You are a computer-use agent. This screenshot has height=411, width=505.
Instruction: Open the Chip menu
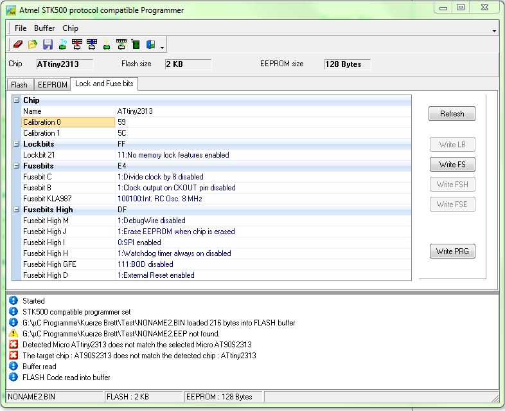[70, 28]
